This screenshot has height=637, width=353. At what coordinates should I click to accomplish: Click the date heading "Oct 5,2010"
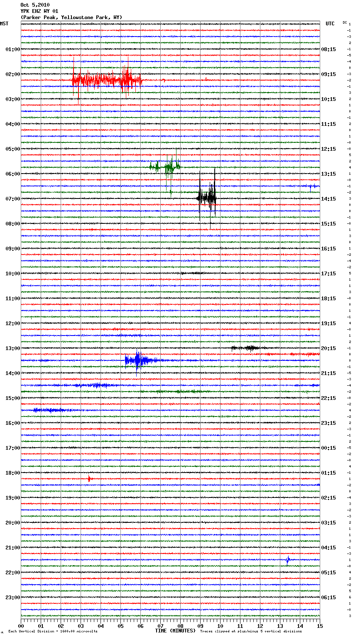[x=35, y=5]
